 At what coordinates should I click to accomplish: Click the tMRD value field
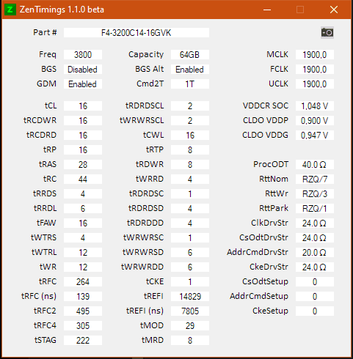[190, 340]
